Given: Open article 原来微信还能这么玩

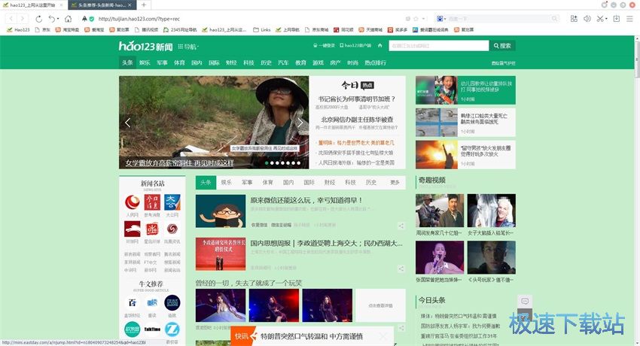Looking at the screenshot, I should tap(306, 201).
